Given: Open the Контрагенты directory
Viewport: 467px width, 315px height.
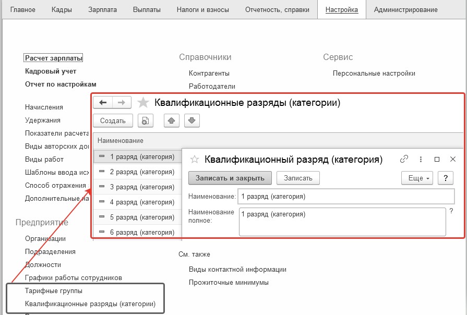Looking at the screenshot, I should pos(209,73).
